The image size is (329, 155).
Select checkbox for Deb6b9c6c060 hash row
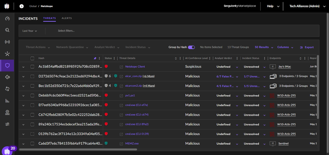coord(32,95)
